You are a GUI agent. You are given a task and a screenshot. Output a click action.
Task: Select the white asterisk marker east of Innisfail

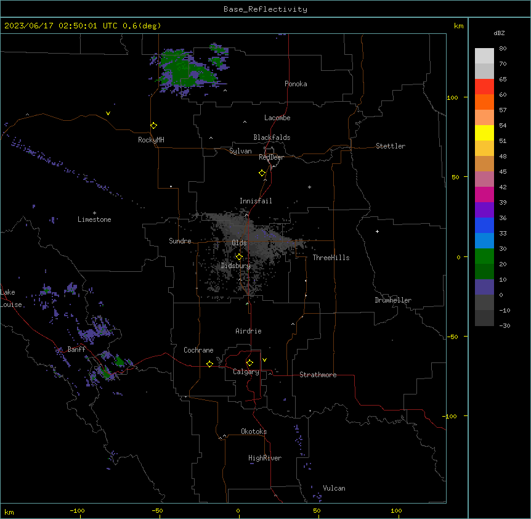tap(309, 187)
